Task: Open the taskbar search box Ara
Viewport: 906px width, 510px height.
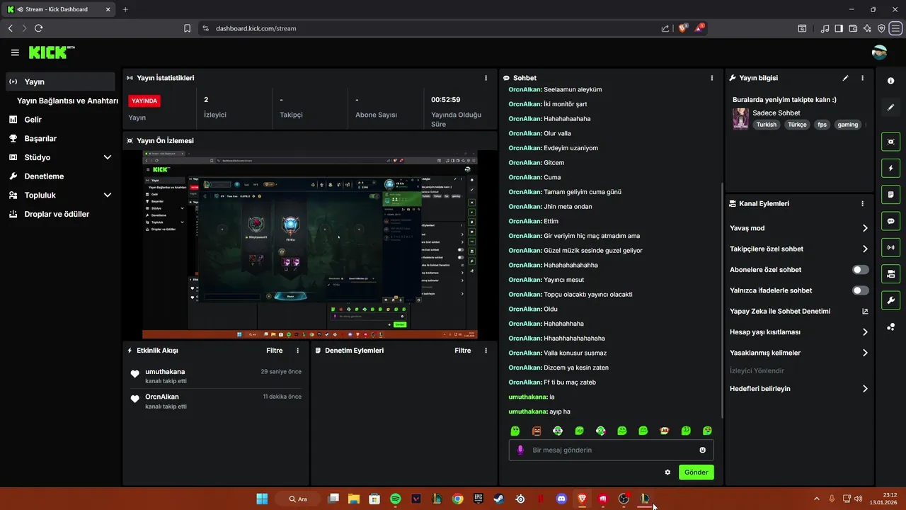Action: coord(298,499)
